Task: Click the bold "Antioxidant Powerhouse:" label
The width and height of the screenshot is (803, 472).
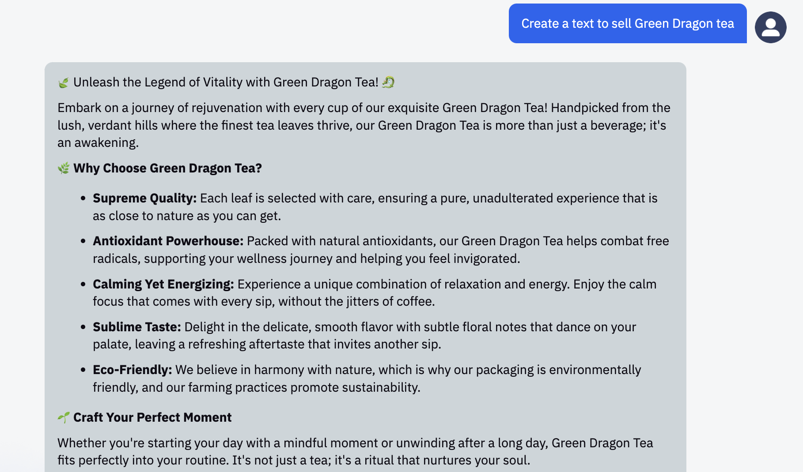Action: (x=168, y=241)
